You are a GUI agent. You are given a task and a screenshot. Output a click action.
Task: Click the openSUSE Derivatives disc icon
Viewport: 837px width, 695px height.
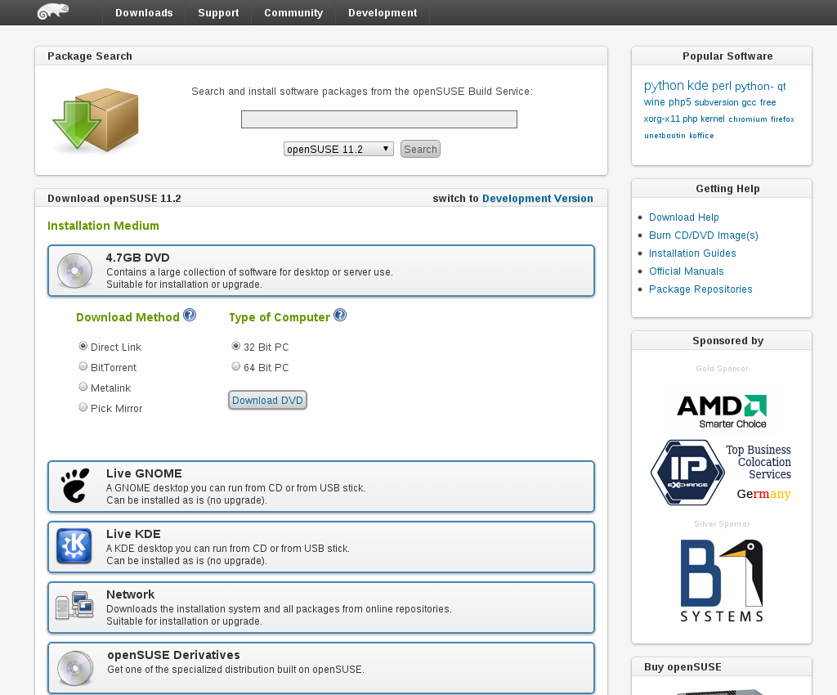pyautogui.click(x=74, y=668)
